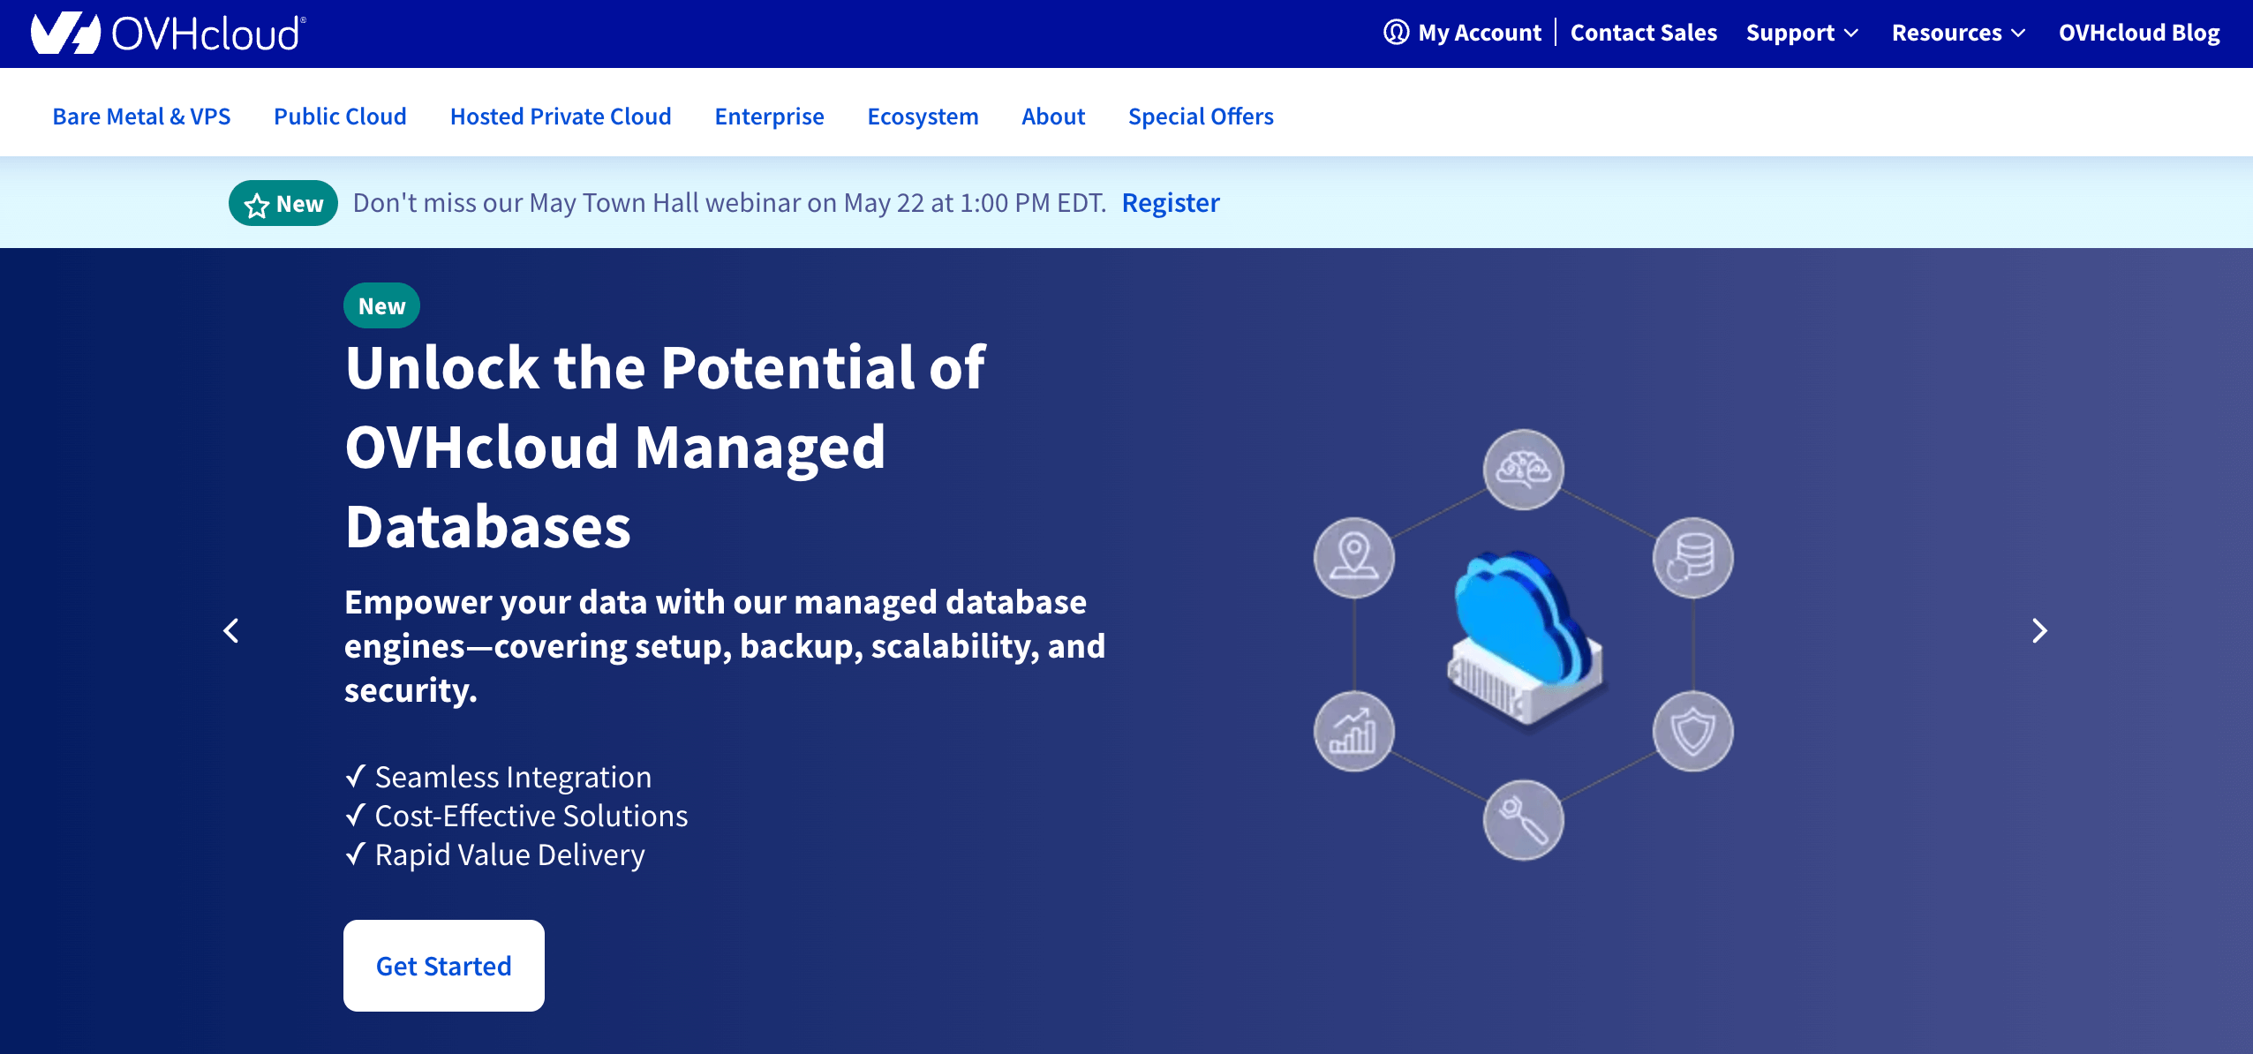The height and width of the screenshot is (1054, 2253).
Task: Select the Public Cloud menu item
Action: coord(339,117)
